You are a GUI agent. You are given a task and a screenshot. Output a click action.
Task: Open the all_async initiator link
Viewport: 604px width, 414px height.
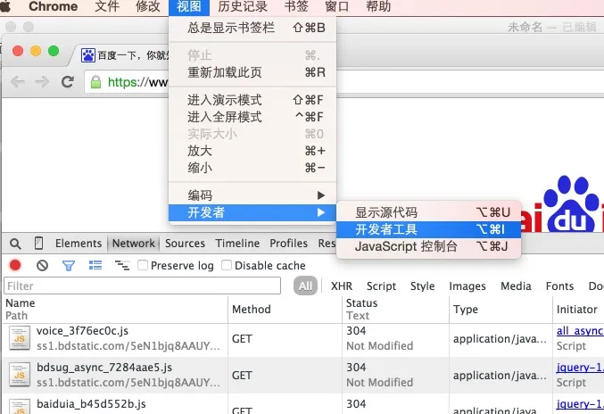(580, 331)
